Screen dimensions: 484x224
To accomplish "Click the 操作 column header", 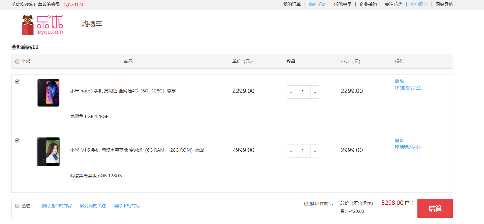I will [x=399, y=62].
